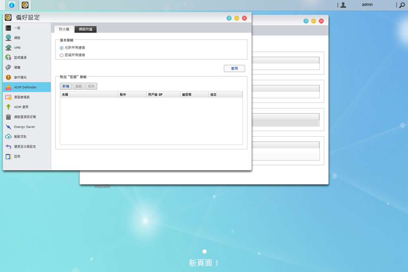Viewport: 408px width, 272px height.
Task: Click the 套用 apply button
Action: pos(234,68)
